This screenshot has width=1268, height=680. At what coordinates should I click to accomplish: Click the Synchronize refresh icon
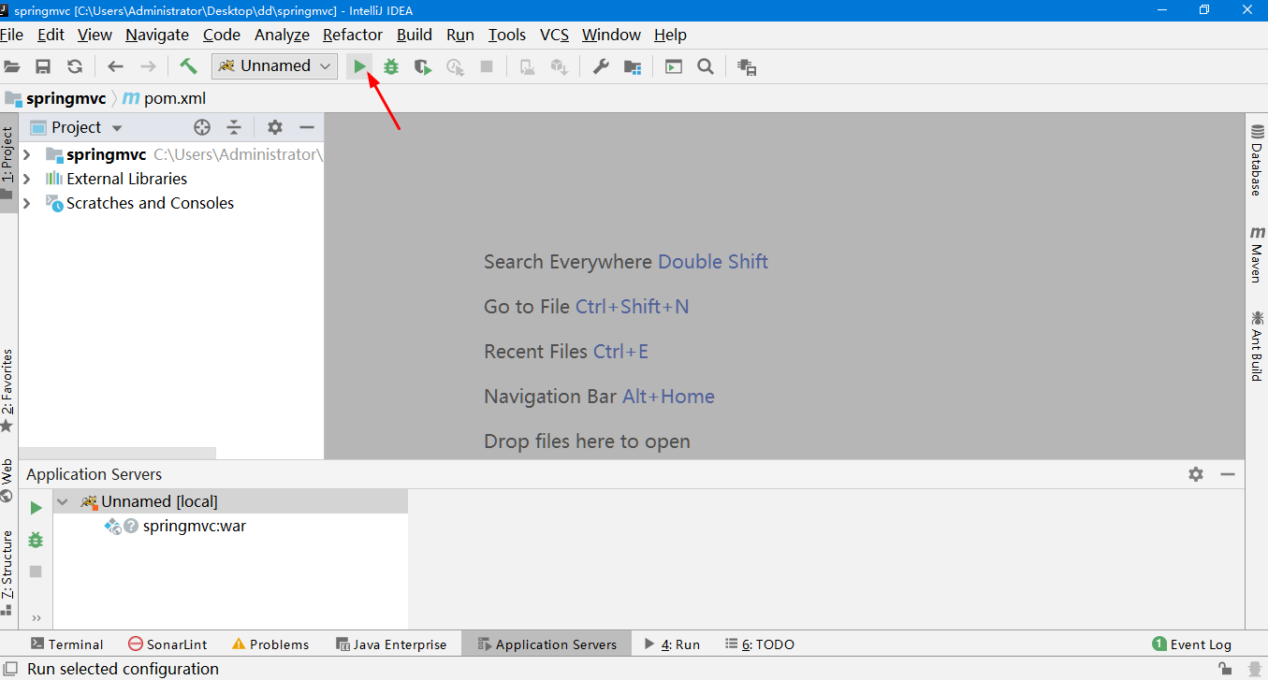tap(75, 66)
